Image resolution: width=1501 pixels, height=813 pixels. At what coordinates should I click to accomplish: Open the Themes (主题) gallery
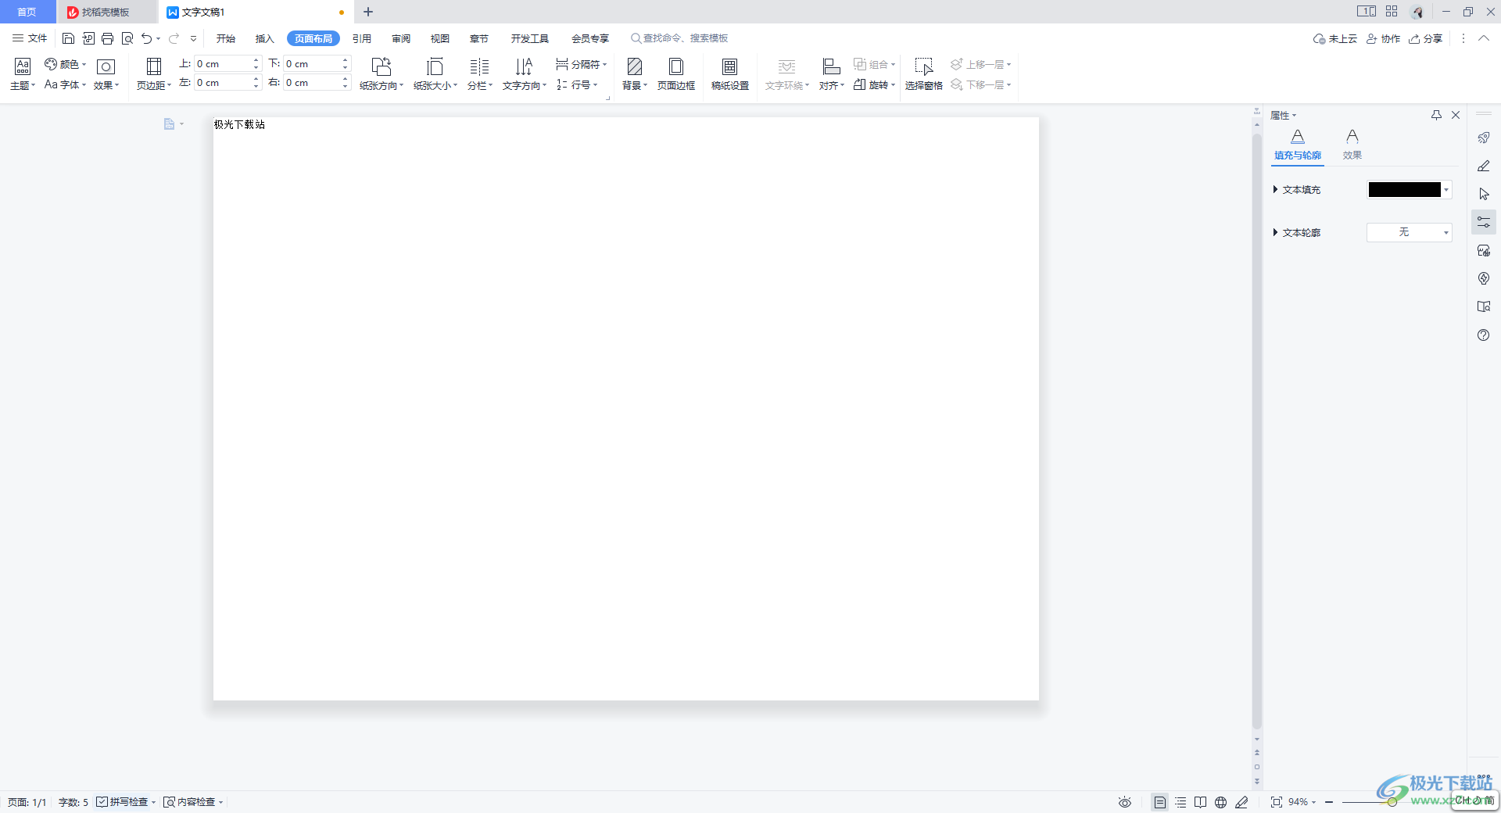click(23, 74)
